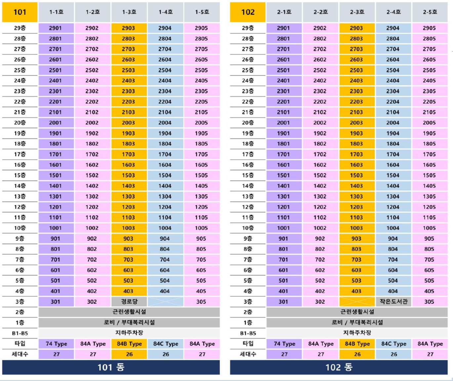The image size is (453, 381).
Task: Select the 84C Type cell in 102동 table
Action: 393,344
